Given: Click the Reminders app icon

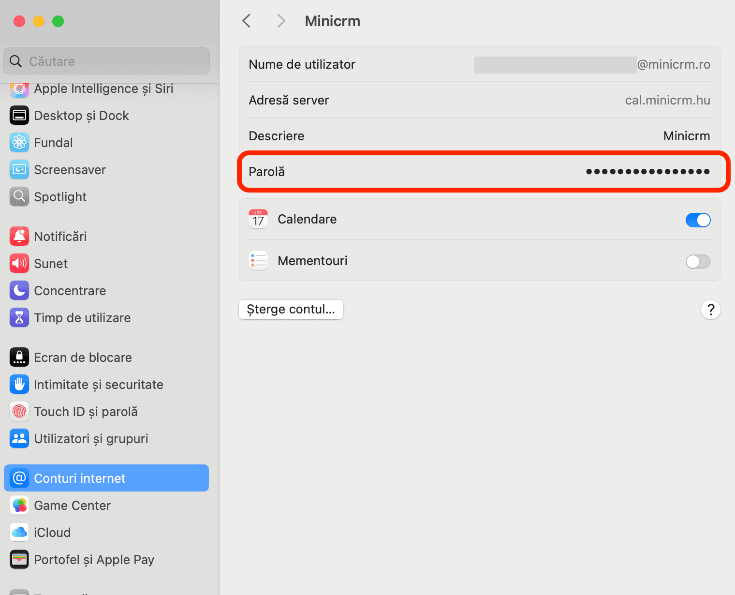Looking at the screenshot, I should [258, 261].
